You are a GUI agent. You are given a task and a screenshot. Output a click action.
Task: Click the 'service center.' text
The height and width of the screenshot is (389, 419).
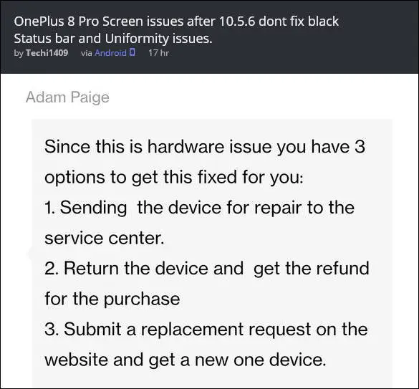[x=105, y=238]
